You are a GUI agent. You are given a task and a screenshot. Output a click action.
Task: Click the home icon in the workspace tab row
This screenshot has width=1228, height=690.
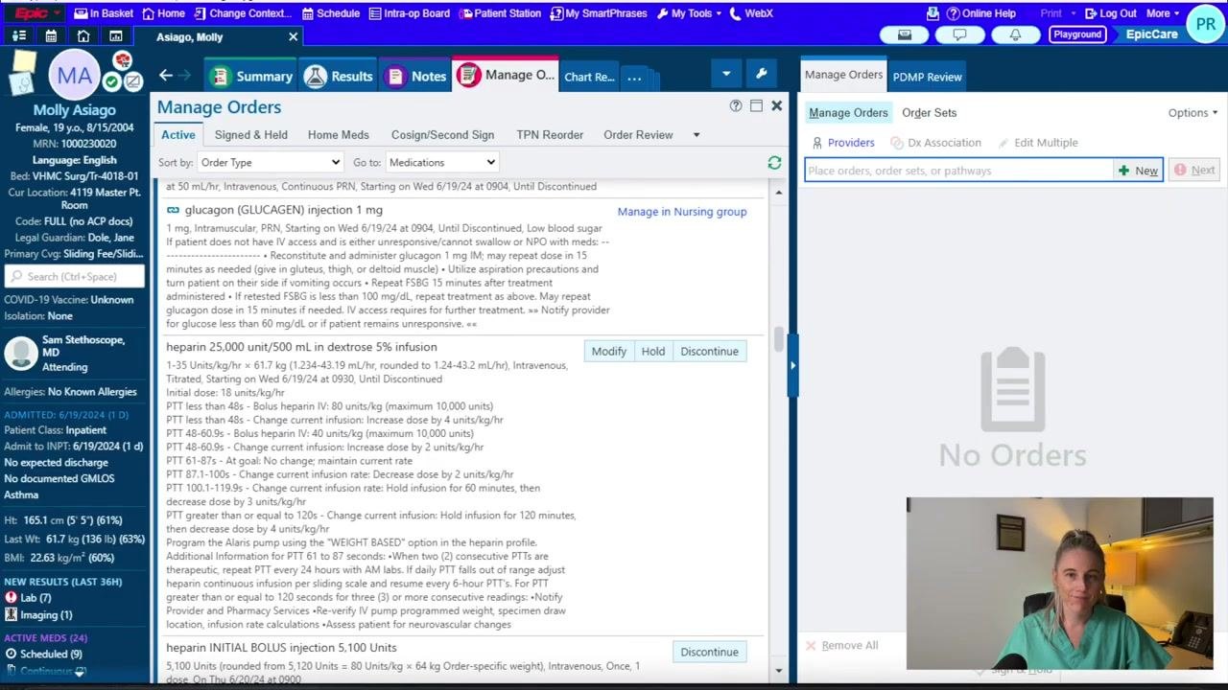pyautogui.click(x=83, y=36)
